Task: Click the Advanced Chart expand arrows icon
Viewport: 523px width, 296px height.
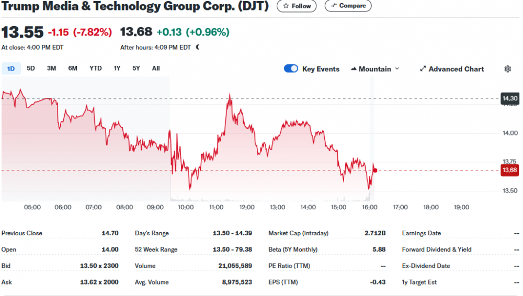Action: pos(423,69)
